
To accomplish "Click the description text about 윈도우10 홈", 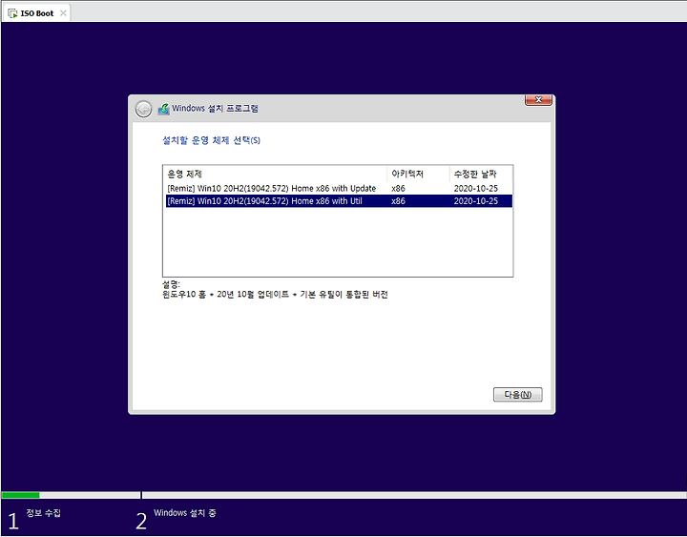I will tap(275, 295).
